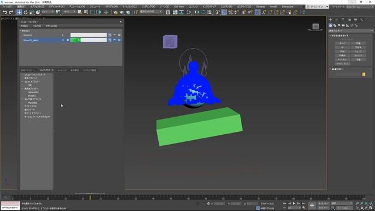Toggle the Percent Snap button

pos(230,12)
